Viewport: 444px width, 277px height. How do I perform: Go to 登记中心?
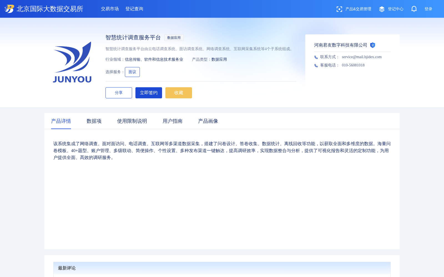pos(396,9)
